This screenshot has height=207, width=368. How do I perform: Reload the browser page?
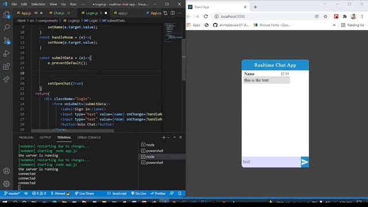point(206,17)
